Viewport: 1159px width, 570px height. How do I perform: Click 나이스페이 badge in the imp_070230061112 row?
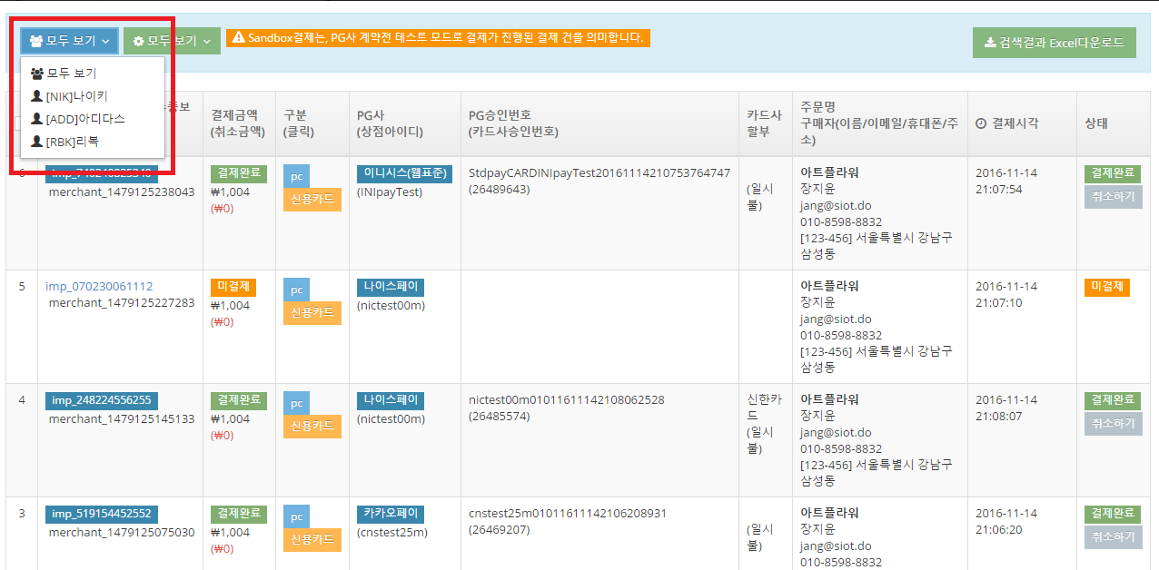tap(391, 287)
